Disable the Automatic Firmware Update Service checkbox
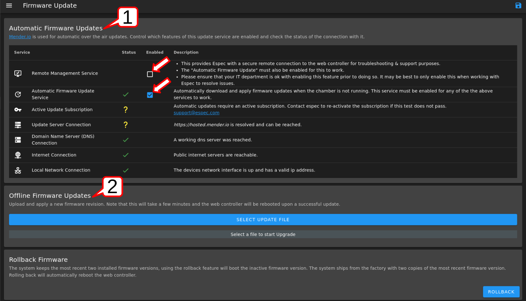526x301 pixels. pos(150,95)
